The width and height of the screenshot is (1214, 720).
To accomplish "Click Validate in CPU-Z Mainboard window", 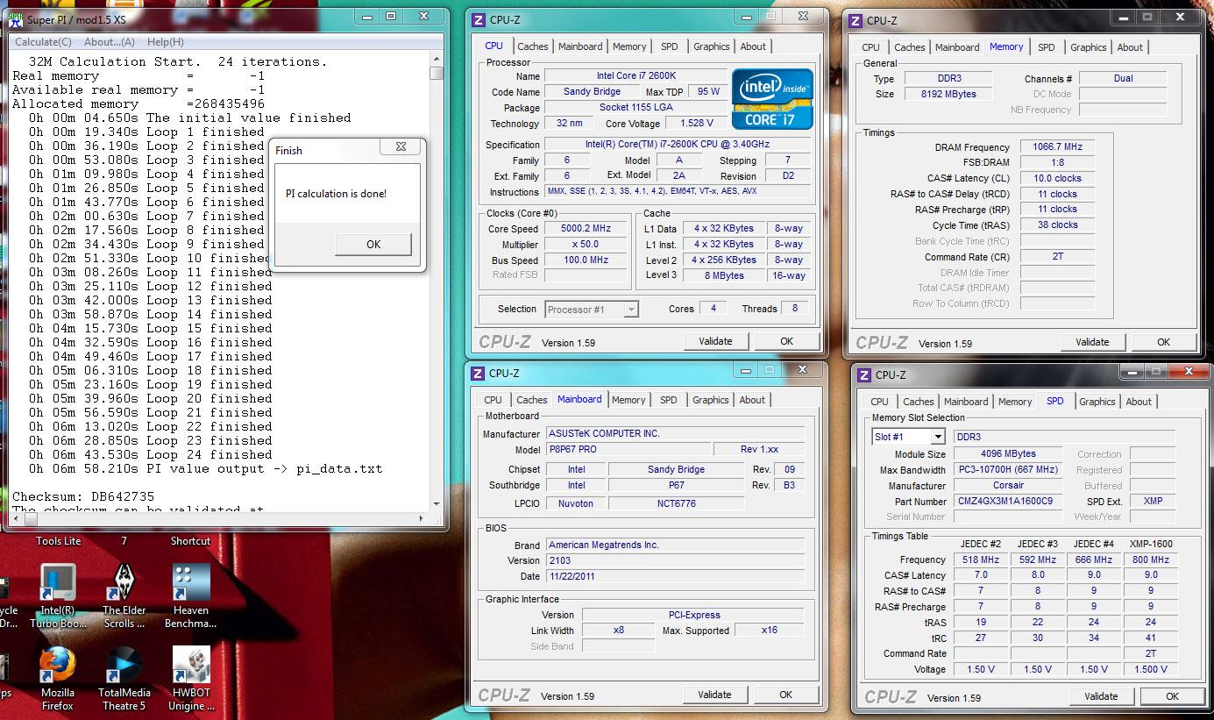I will (714, 695).
